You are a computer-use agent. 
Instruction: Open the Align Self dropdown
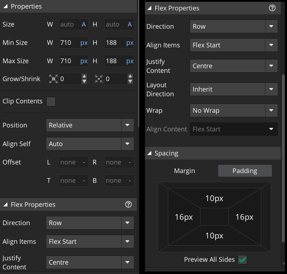tap(90, 144)
